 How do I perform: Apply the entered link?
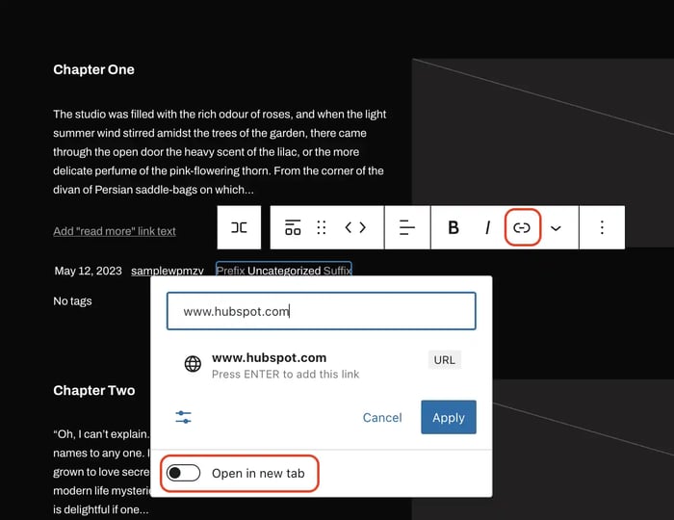[x=449, y=417]
